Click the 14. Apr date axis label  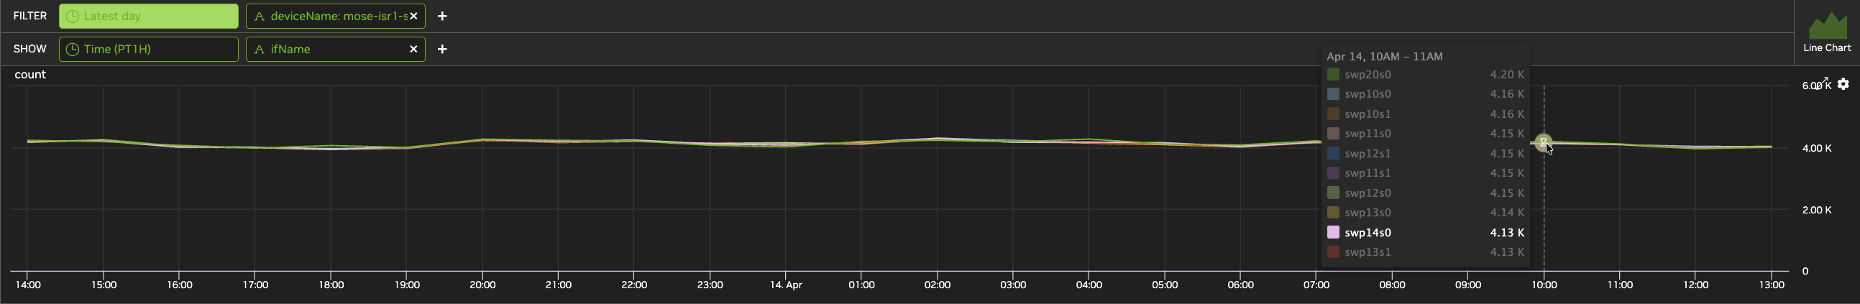pyautogui.click(x=787, y=285)
